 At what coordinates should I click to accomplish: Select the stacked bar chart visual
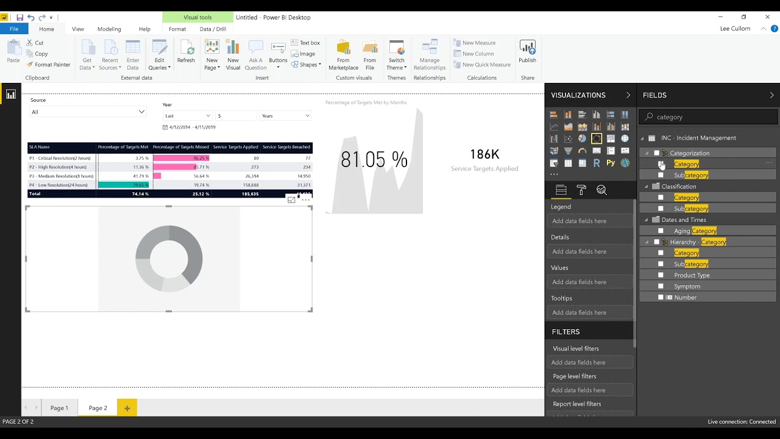[x=554, y=115]
